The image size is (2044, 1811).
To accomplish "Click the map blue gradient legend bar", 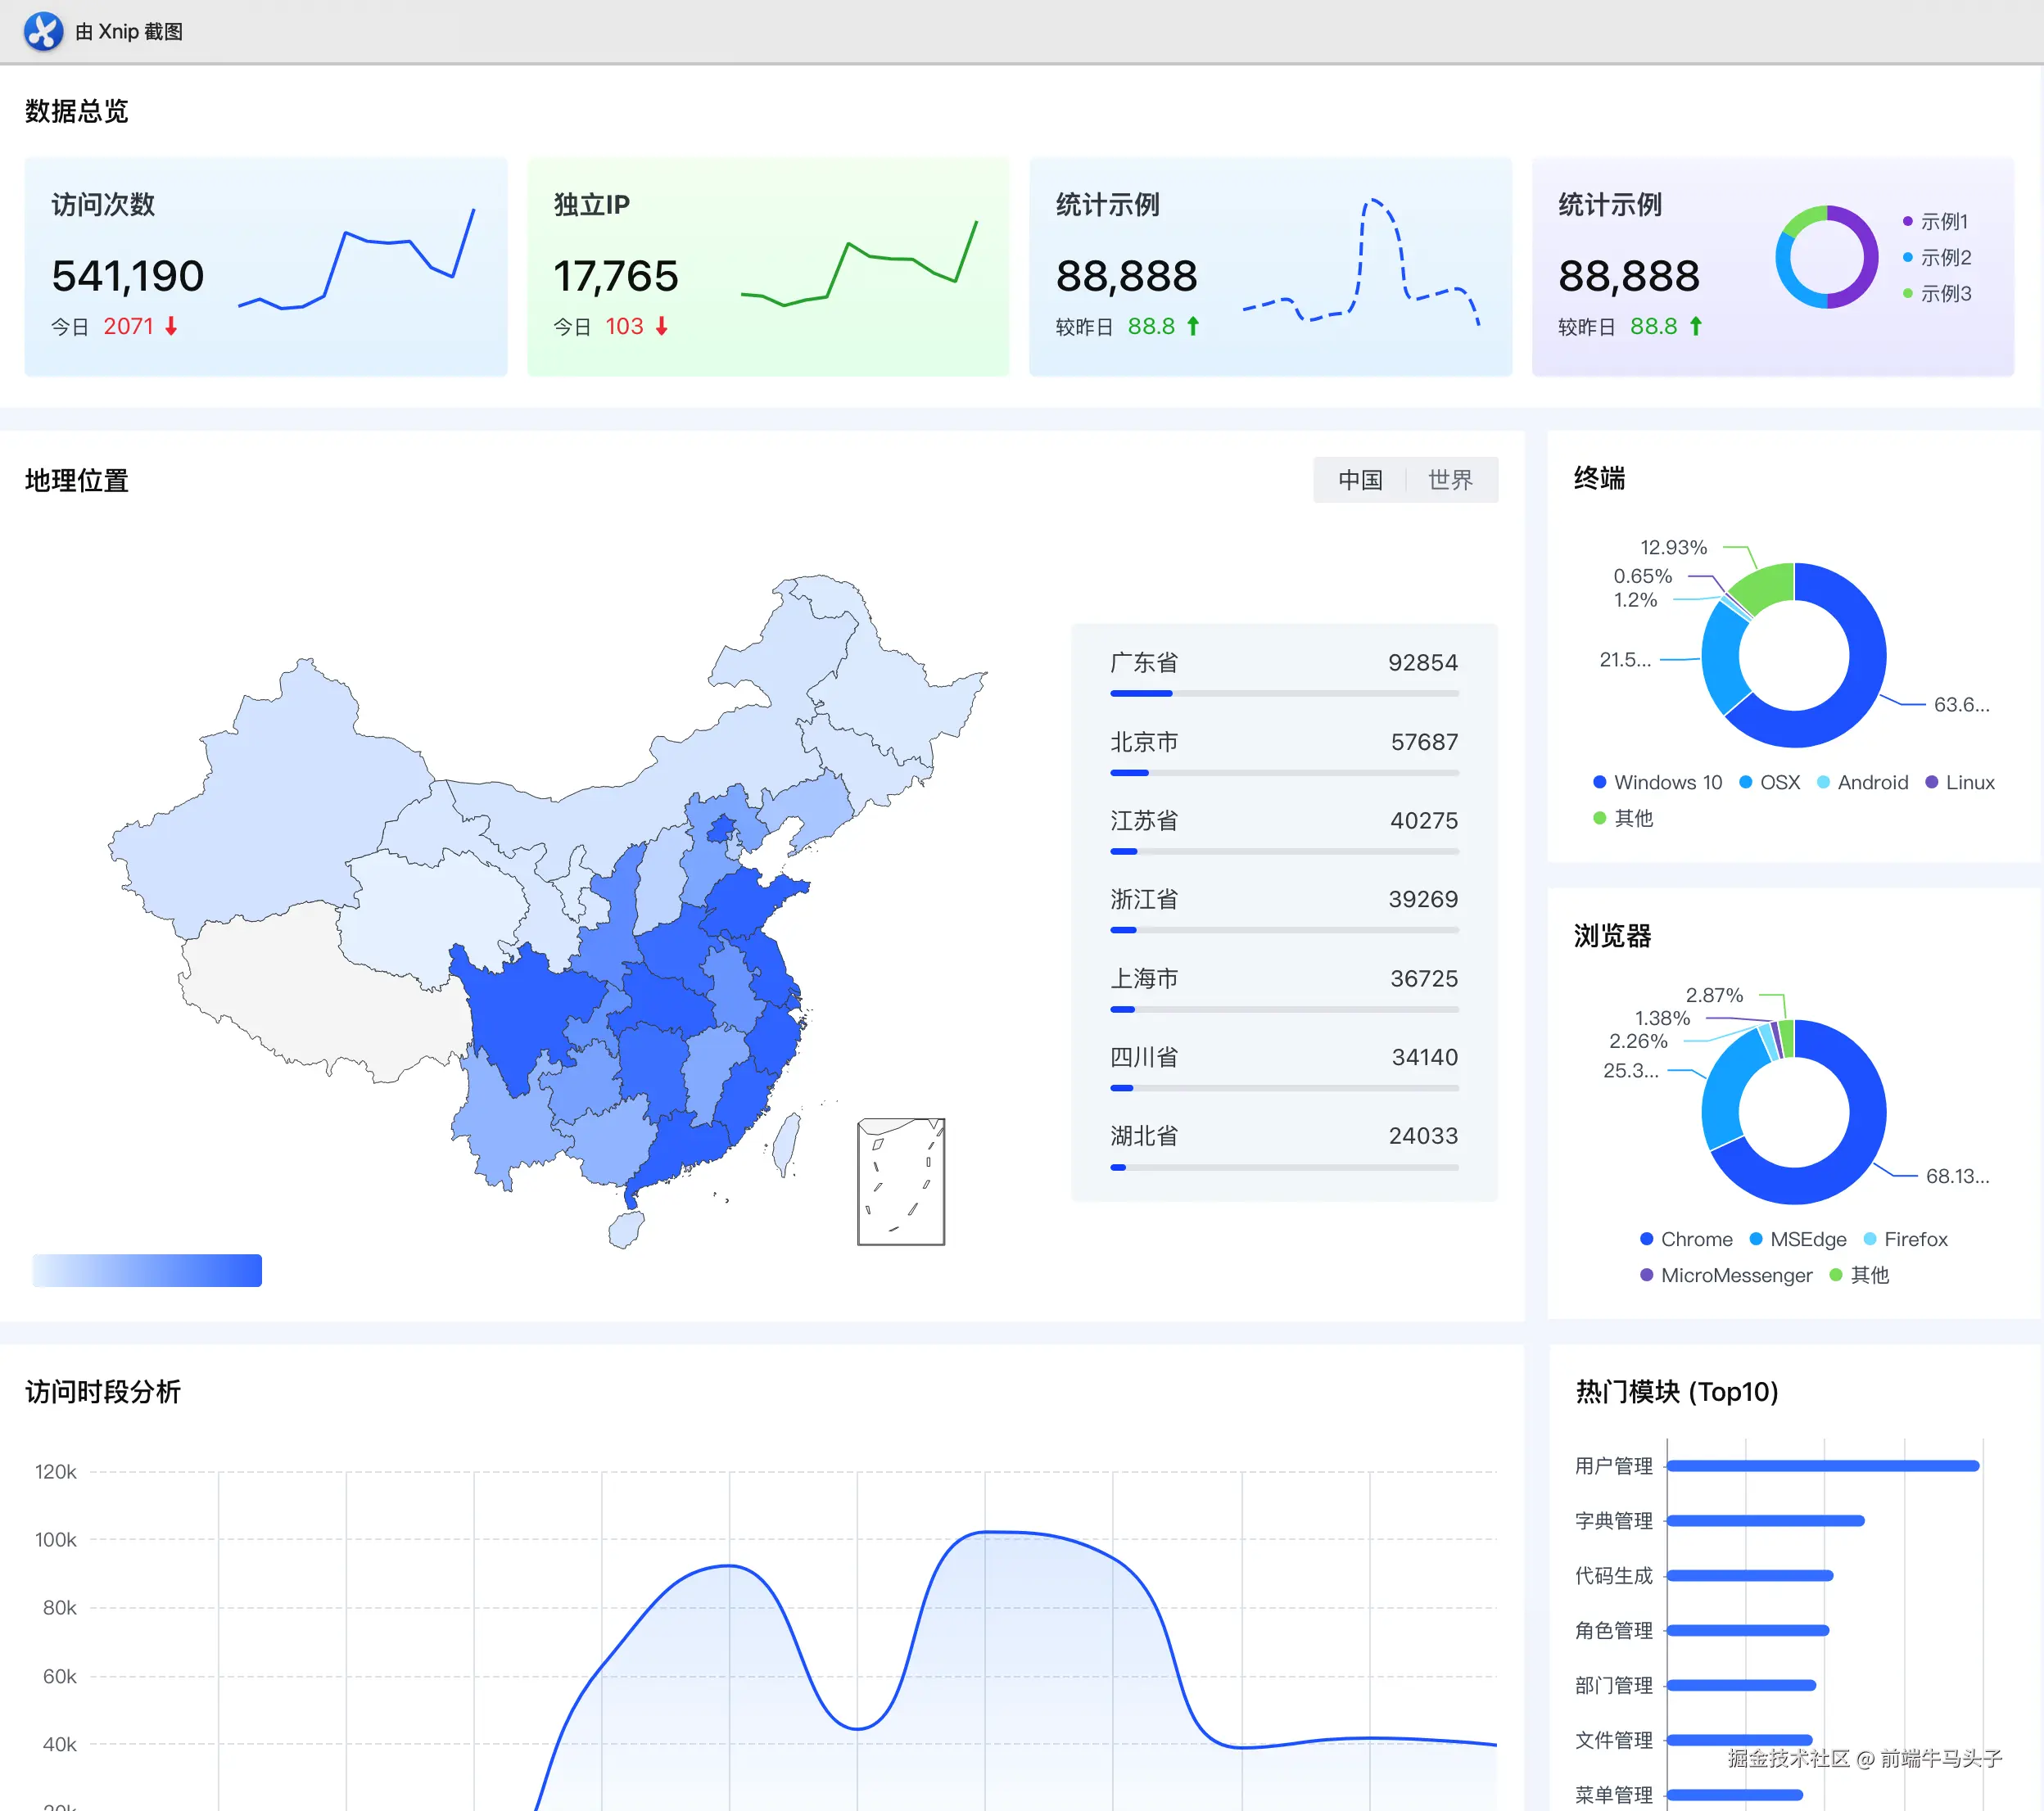I will pos(147,1270).
